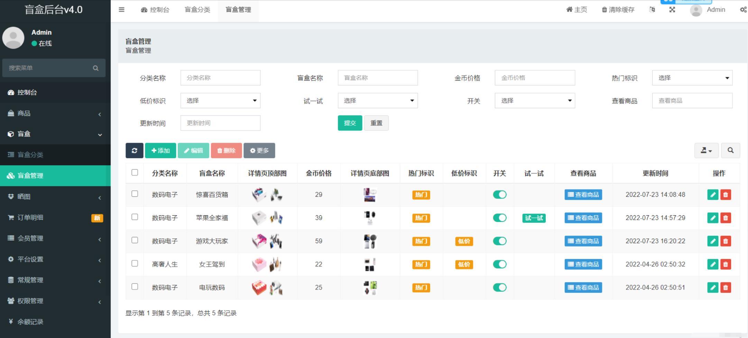
Task: Open 余额记录 in the sidebar
Action: click(x=55, y=322)
